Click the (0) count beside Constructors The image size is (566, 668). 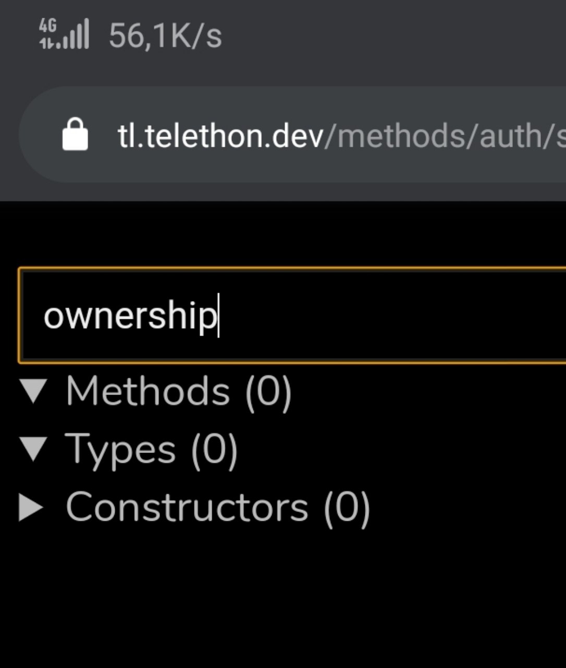tap(347, 507)
